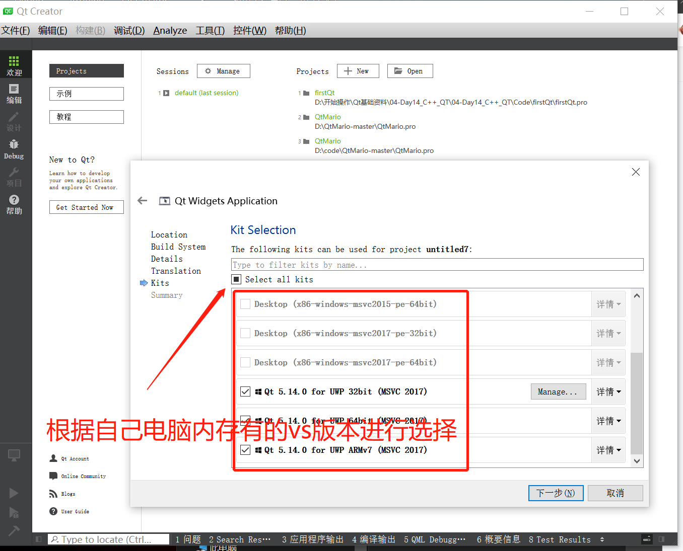Image resolution: width=683 pixels, height=551 pixels.
Task: Open the 帮助(H) menu
Action: click(x=291, y=30)
